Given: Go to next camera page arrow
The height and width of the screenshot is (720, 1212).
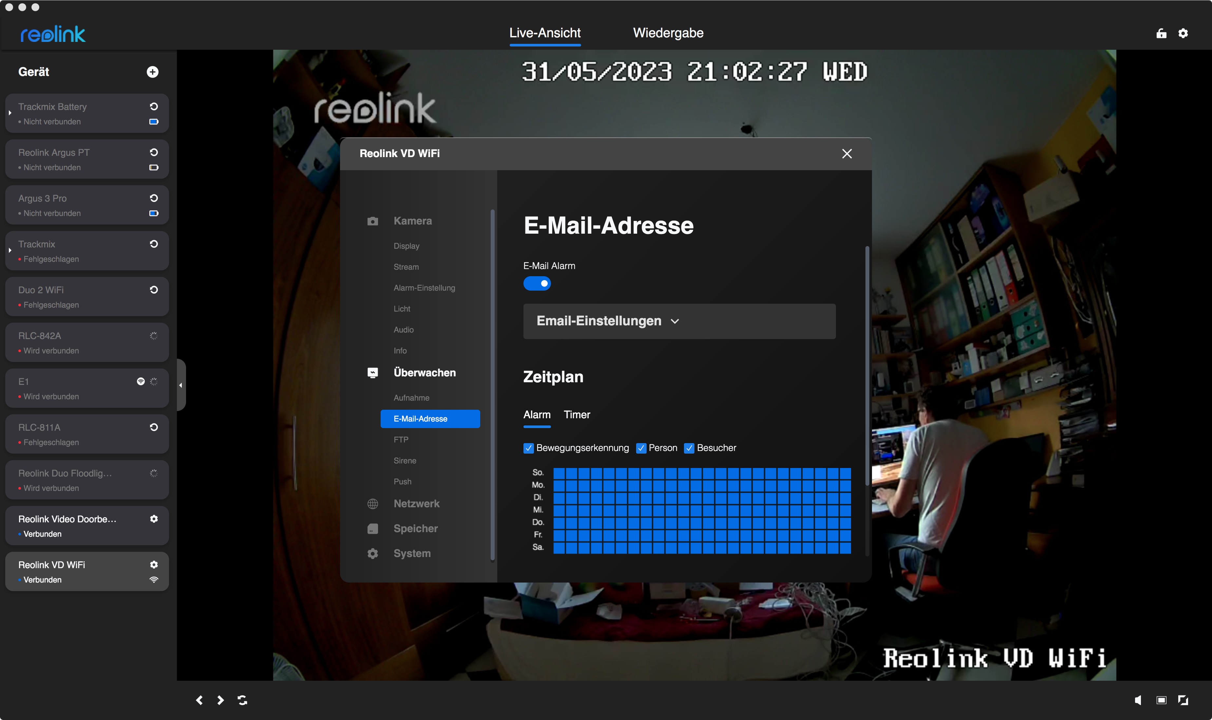Looking at the screenshot, I should click(x=220, y=700).
